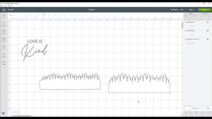Click the horizontal canvas scrollbar
The height and width of the screenshot is (119, 212).
click(22, 116)
